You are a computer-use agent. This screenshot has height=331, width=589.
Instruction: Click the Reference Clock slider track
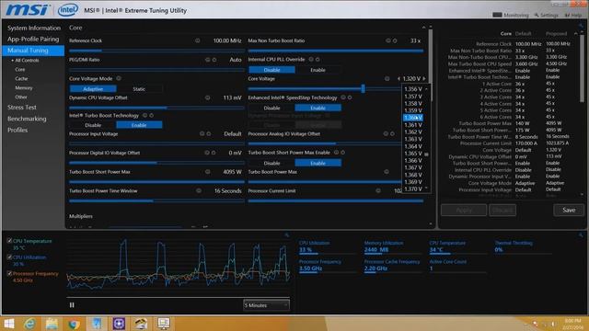pyautogui.click(x=156, y=51)
